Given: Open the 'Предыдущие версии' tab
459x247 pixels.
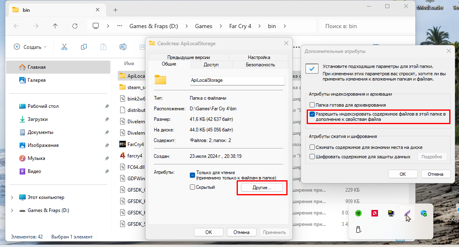Looking at the screenshot, I should coord(189,57).
